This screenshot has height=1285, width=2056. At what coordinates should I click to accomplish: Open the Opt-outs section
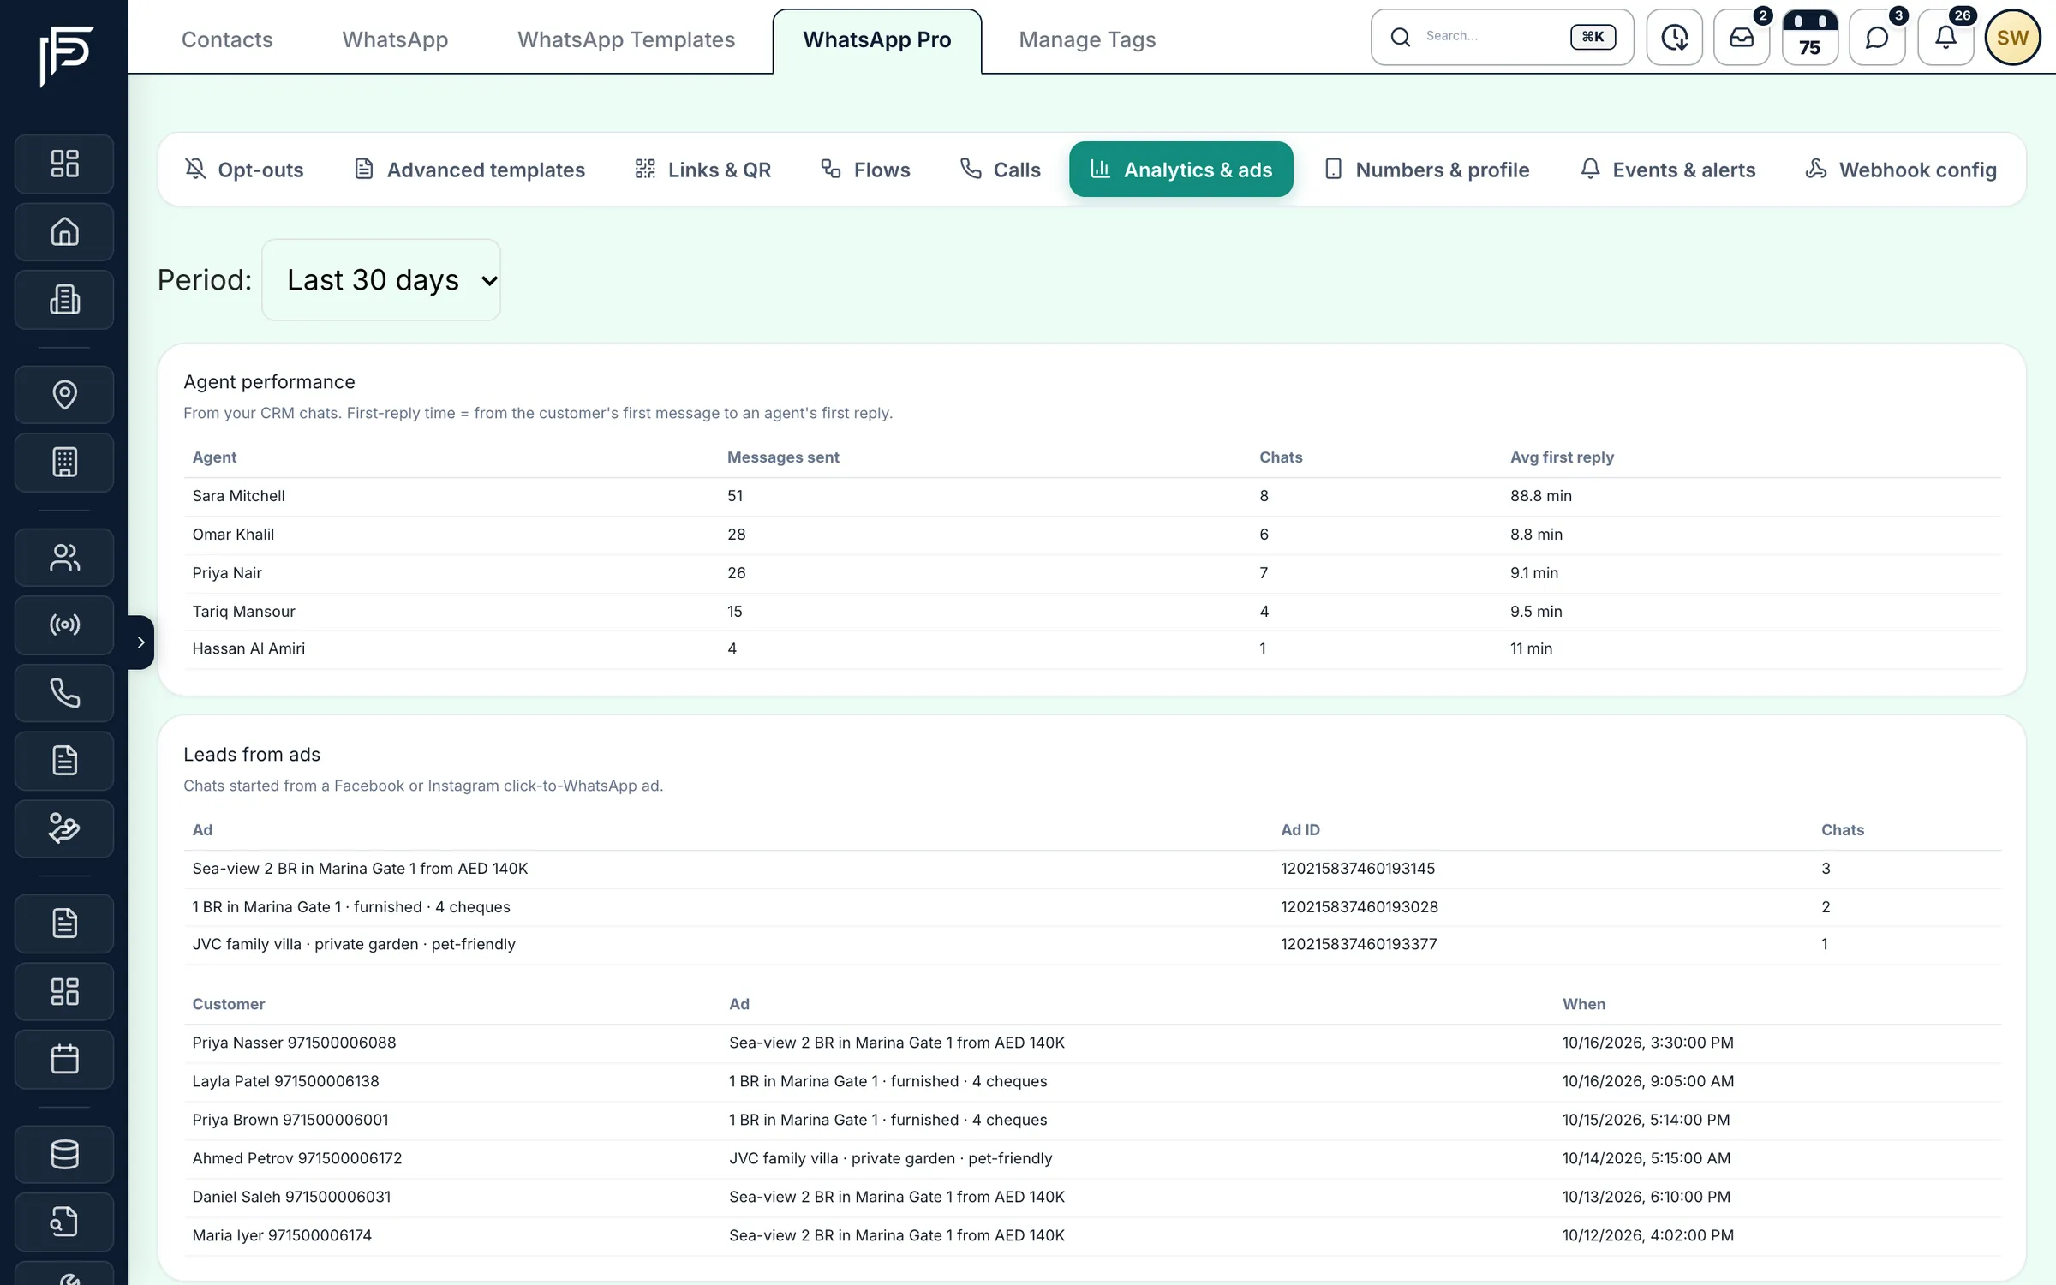click(244, 170)
